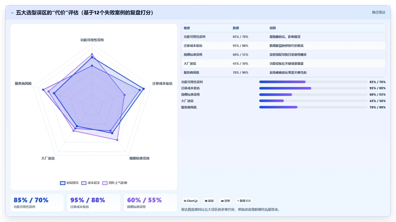This screenshot has width=396, height=222.
Task: Click the header icon before the title
Action: point(12,13)
